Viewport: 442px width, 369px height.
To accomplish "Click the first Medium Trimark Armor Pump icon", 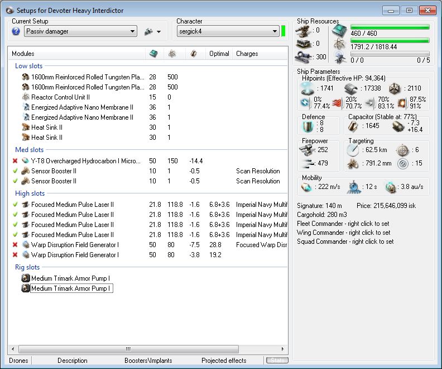I will (x=26, y=278).
